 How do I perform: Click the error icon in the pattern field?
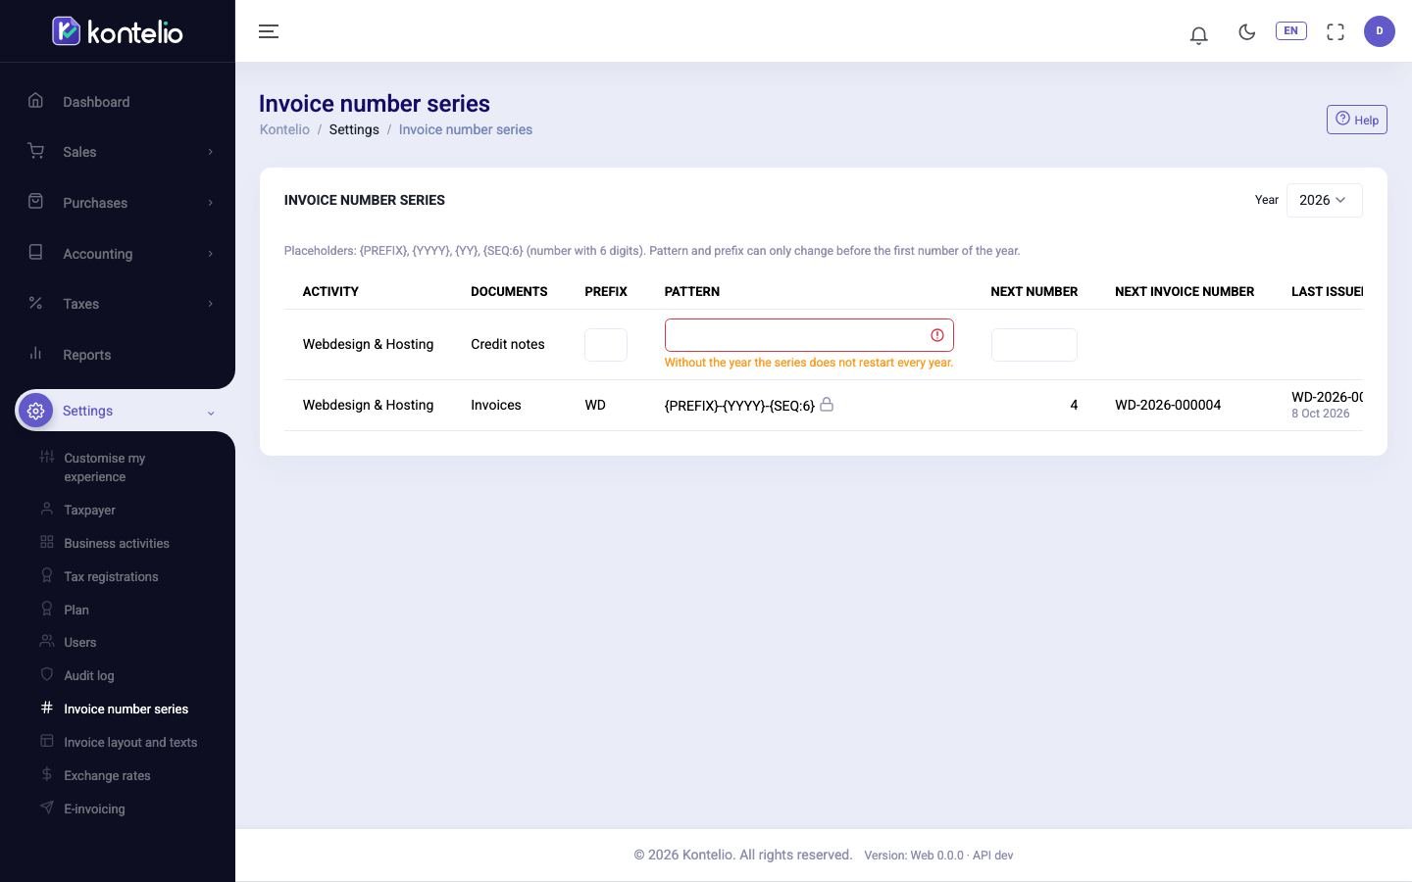click(937, 335)
